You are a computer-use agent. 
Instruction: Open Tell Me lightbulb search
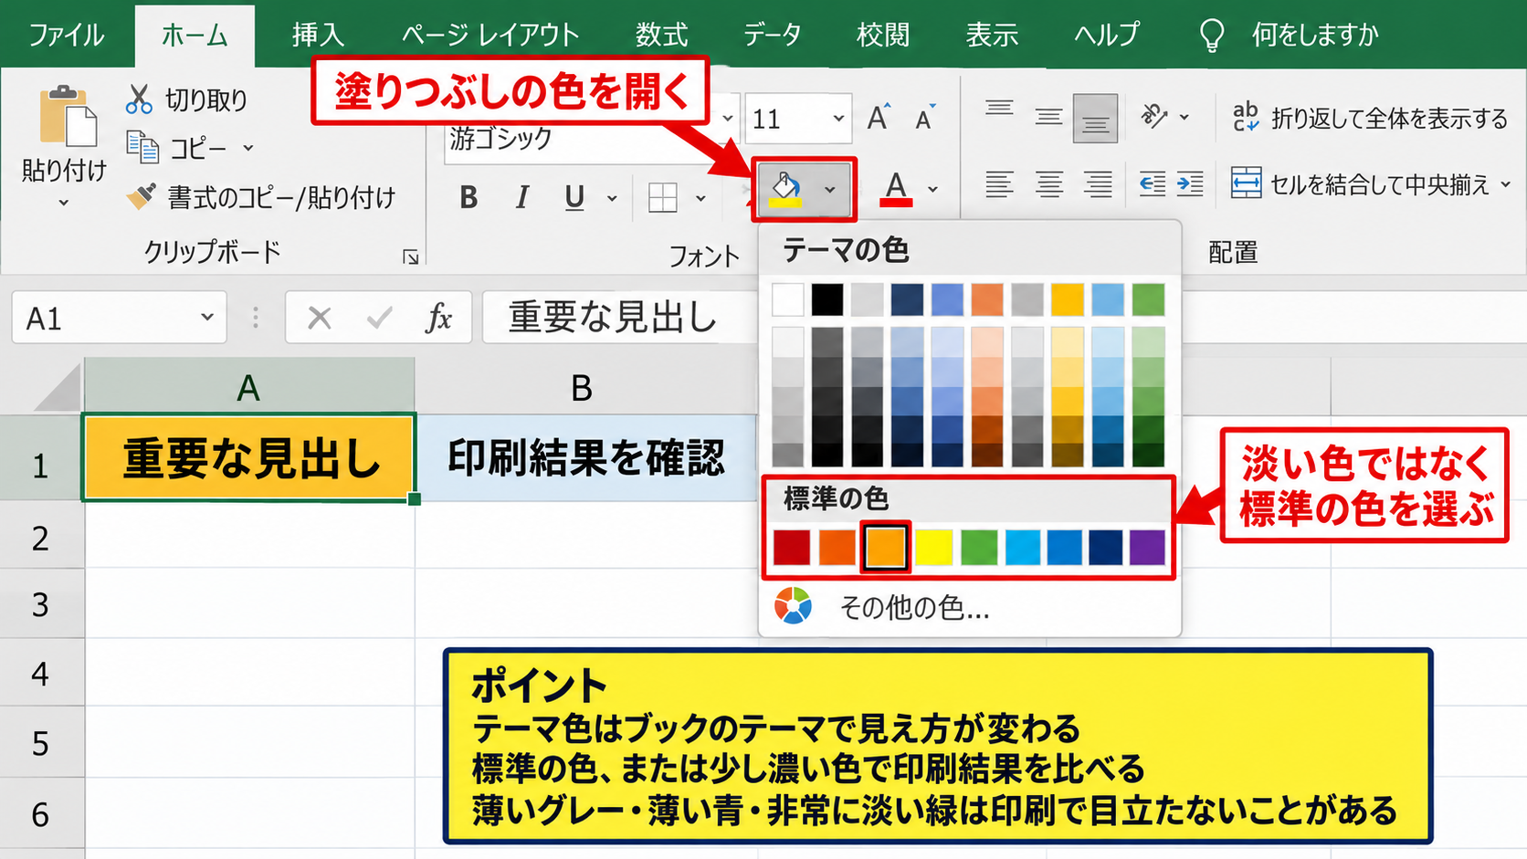pyautogui.click(x=1211, y=36)
